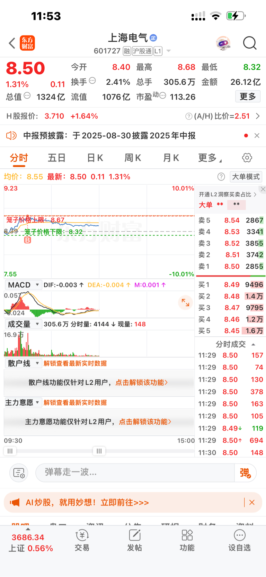Screen dimensions: 266x577
Task: Collapse the 分时成交 list arrow
Action: (x=253, y=344)
